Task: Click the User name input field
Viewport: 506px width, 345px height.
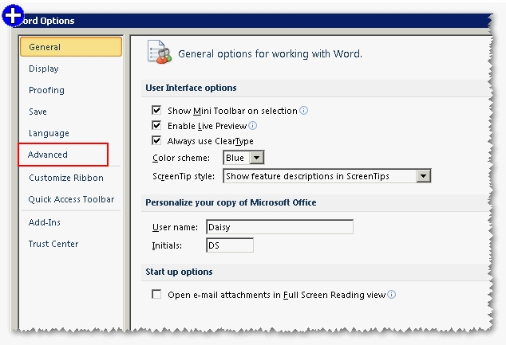Action: click(279, 227)
